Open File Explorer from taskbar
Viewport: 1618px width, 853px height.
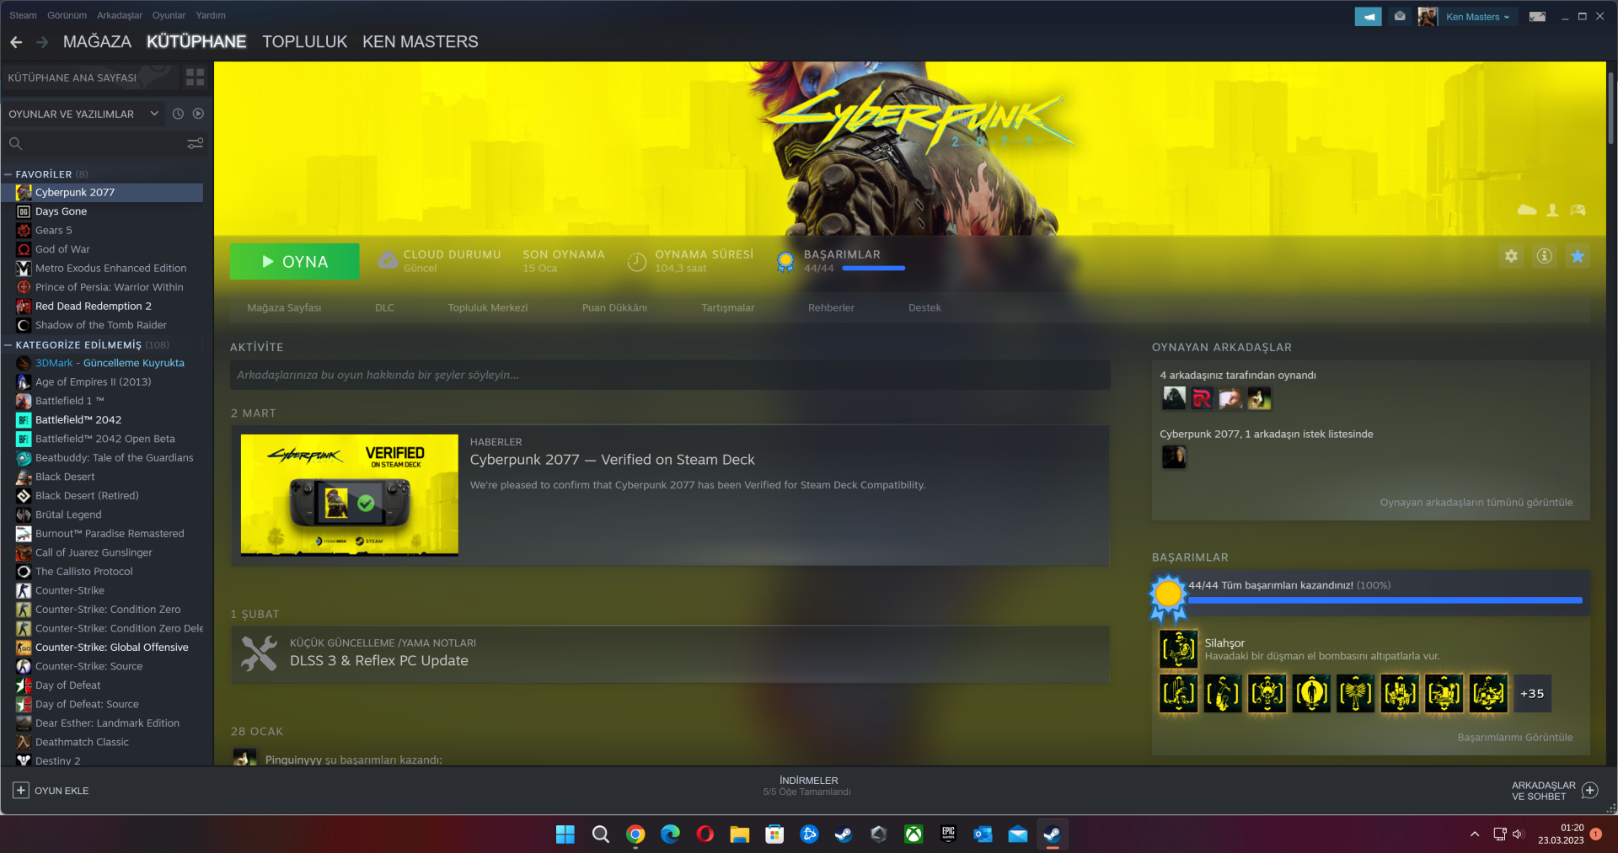coord(740,834)
